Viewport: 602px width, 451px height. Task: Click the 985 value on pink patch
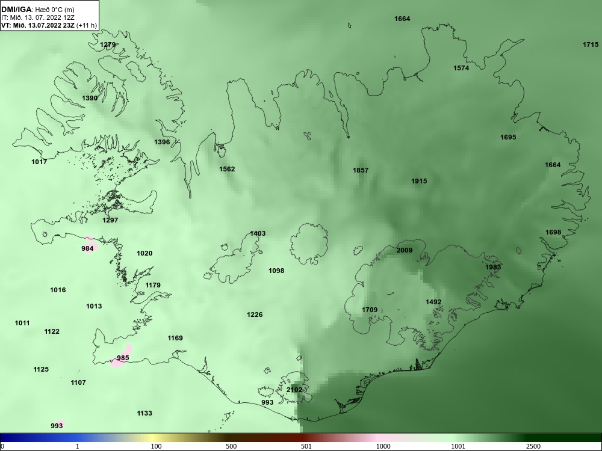coord(123,358)
